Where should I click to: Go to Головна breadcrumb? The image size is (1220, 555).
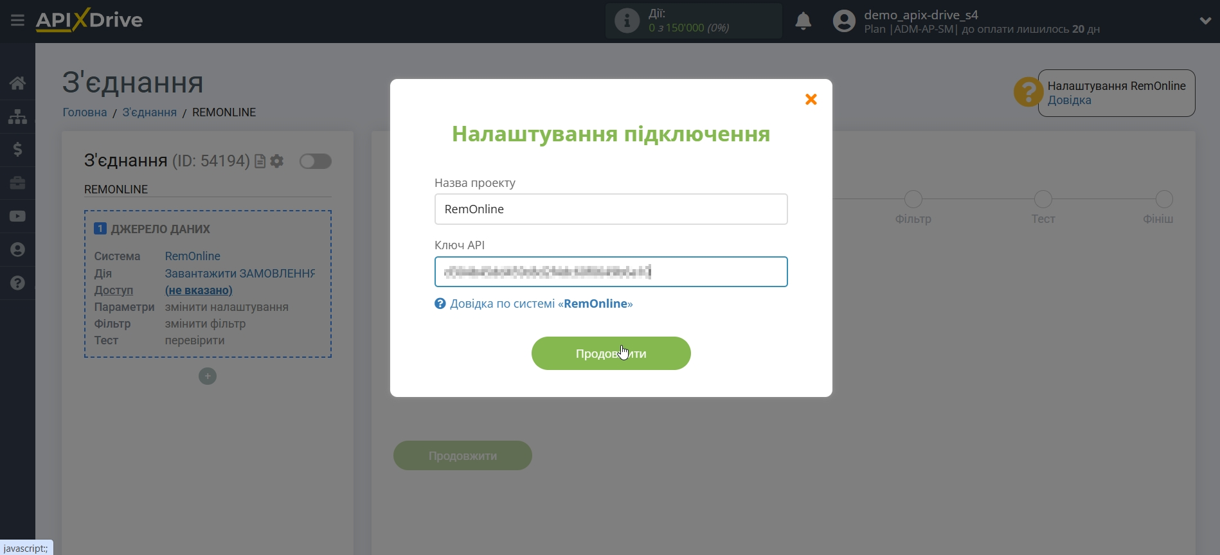point(85,112)
